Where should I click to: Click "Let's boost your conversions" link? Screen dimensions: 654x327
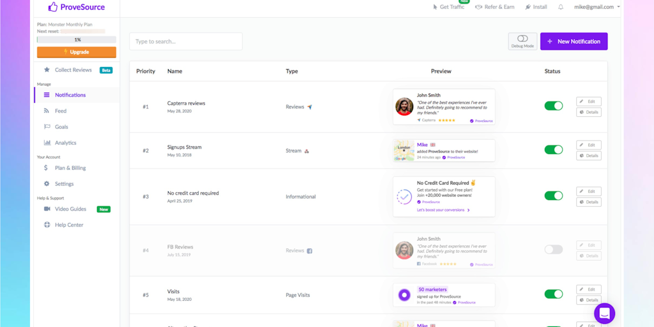click(443, 210)
